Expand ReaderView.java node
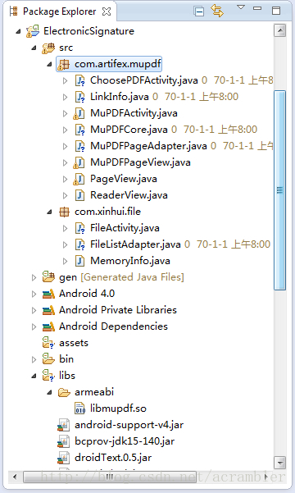The width and height of the screenshot is (295, 493). pos(65,195)
